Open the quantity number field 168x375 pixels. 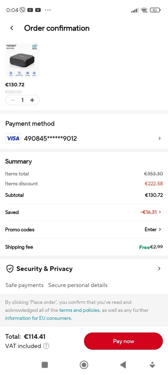coord(22,100)
